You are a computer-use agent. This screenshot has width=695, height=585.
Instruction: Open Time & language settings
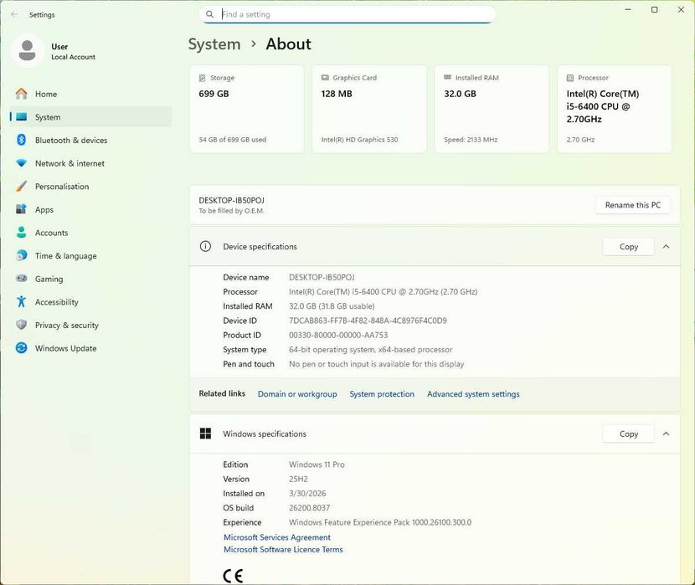[x=65, y=256]
